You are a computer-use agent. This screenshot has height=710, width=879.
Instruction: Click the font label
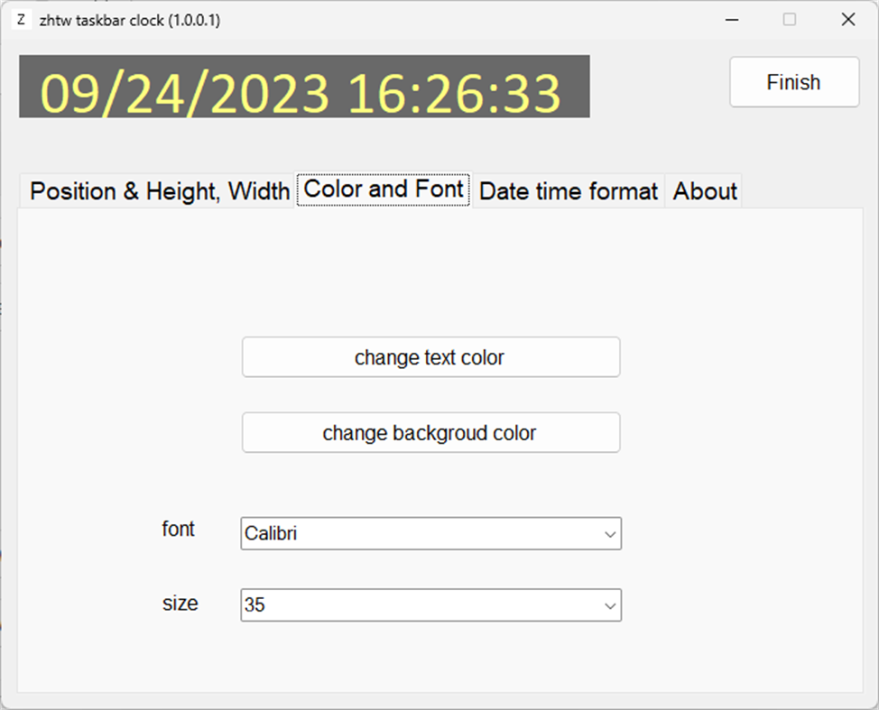pos(179,529)
